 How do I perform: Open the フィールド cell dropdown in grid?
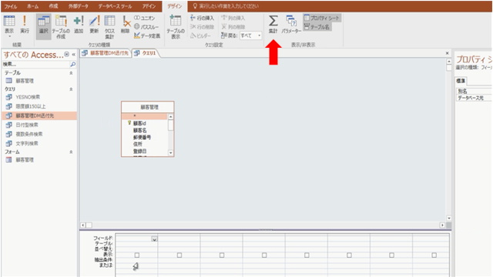click(x=154, y=239)
